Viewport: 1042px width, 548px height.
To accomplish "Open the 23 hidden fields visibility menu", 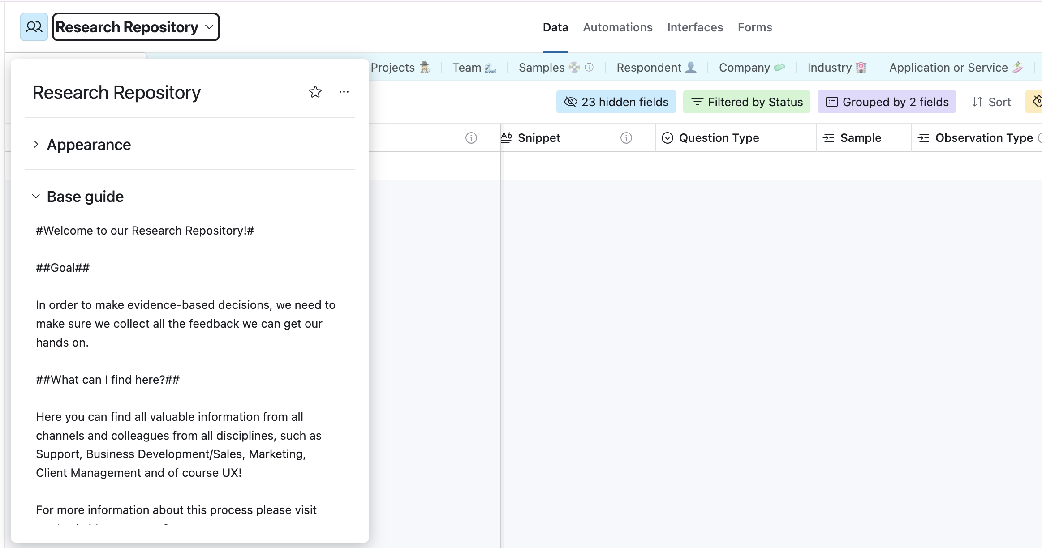I will point(616,102).
